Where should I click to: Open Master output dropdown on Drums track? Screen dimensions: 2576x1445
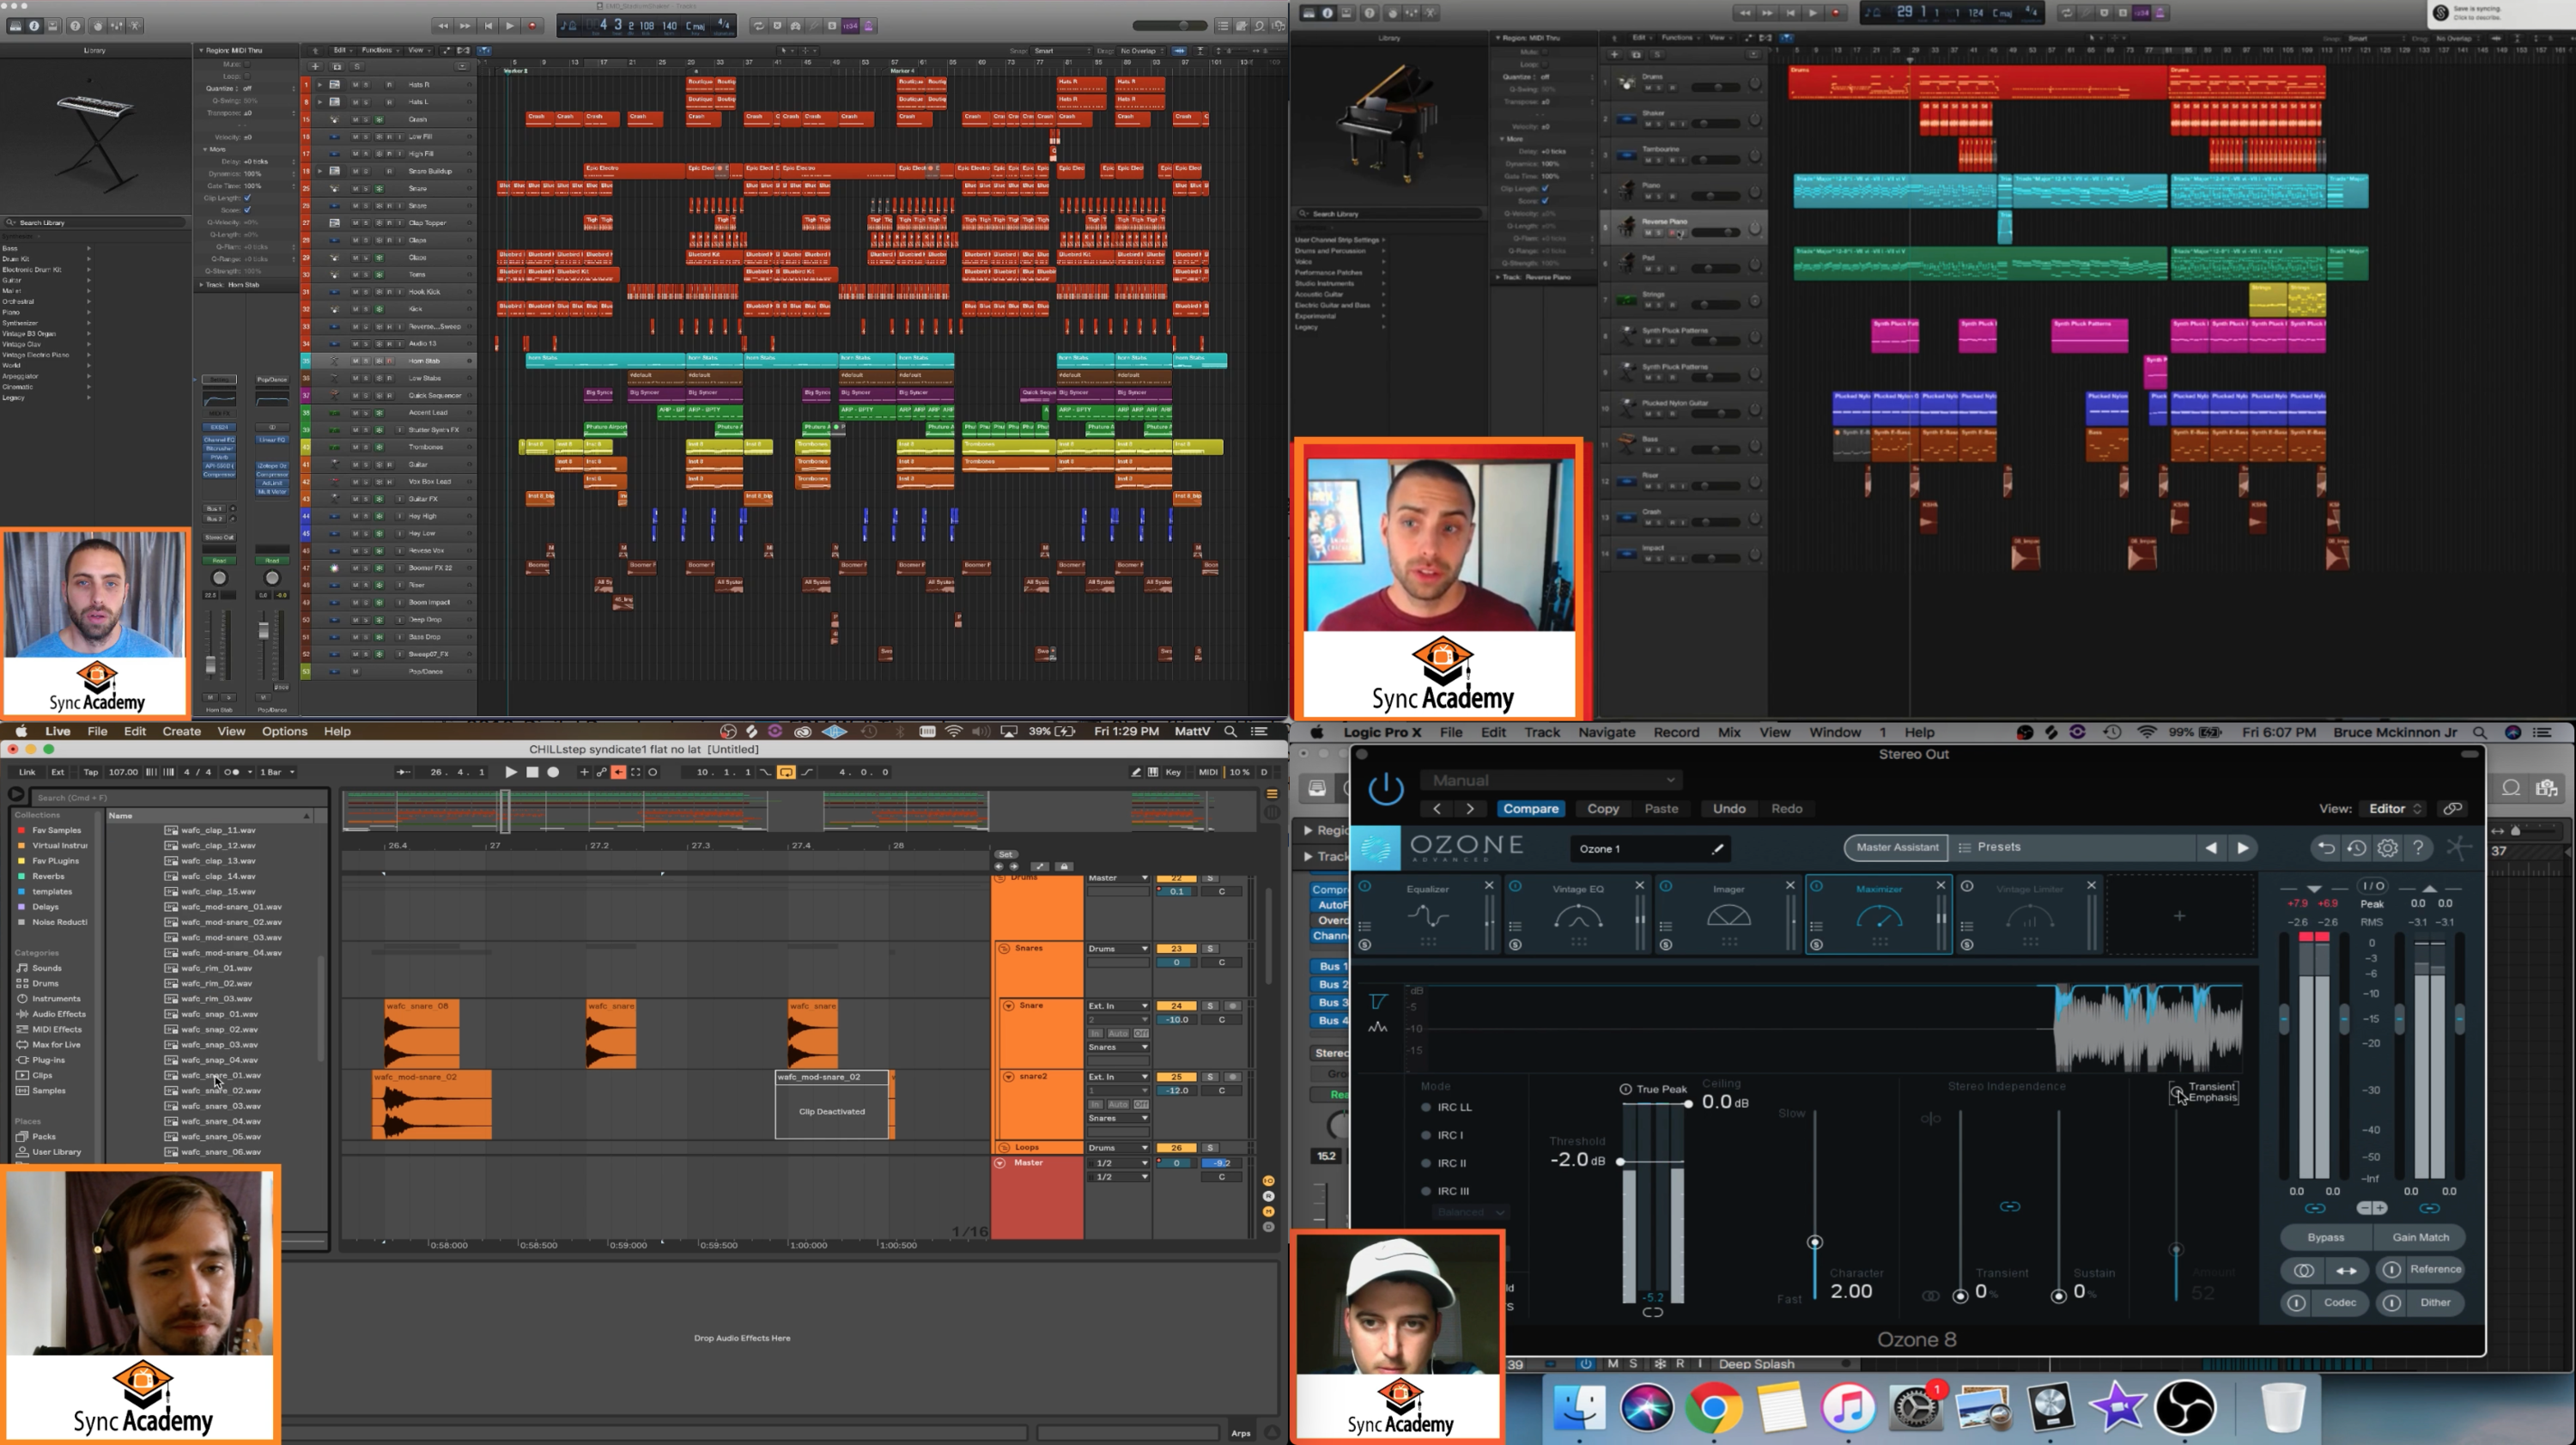click(1118, 878)
